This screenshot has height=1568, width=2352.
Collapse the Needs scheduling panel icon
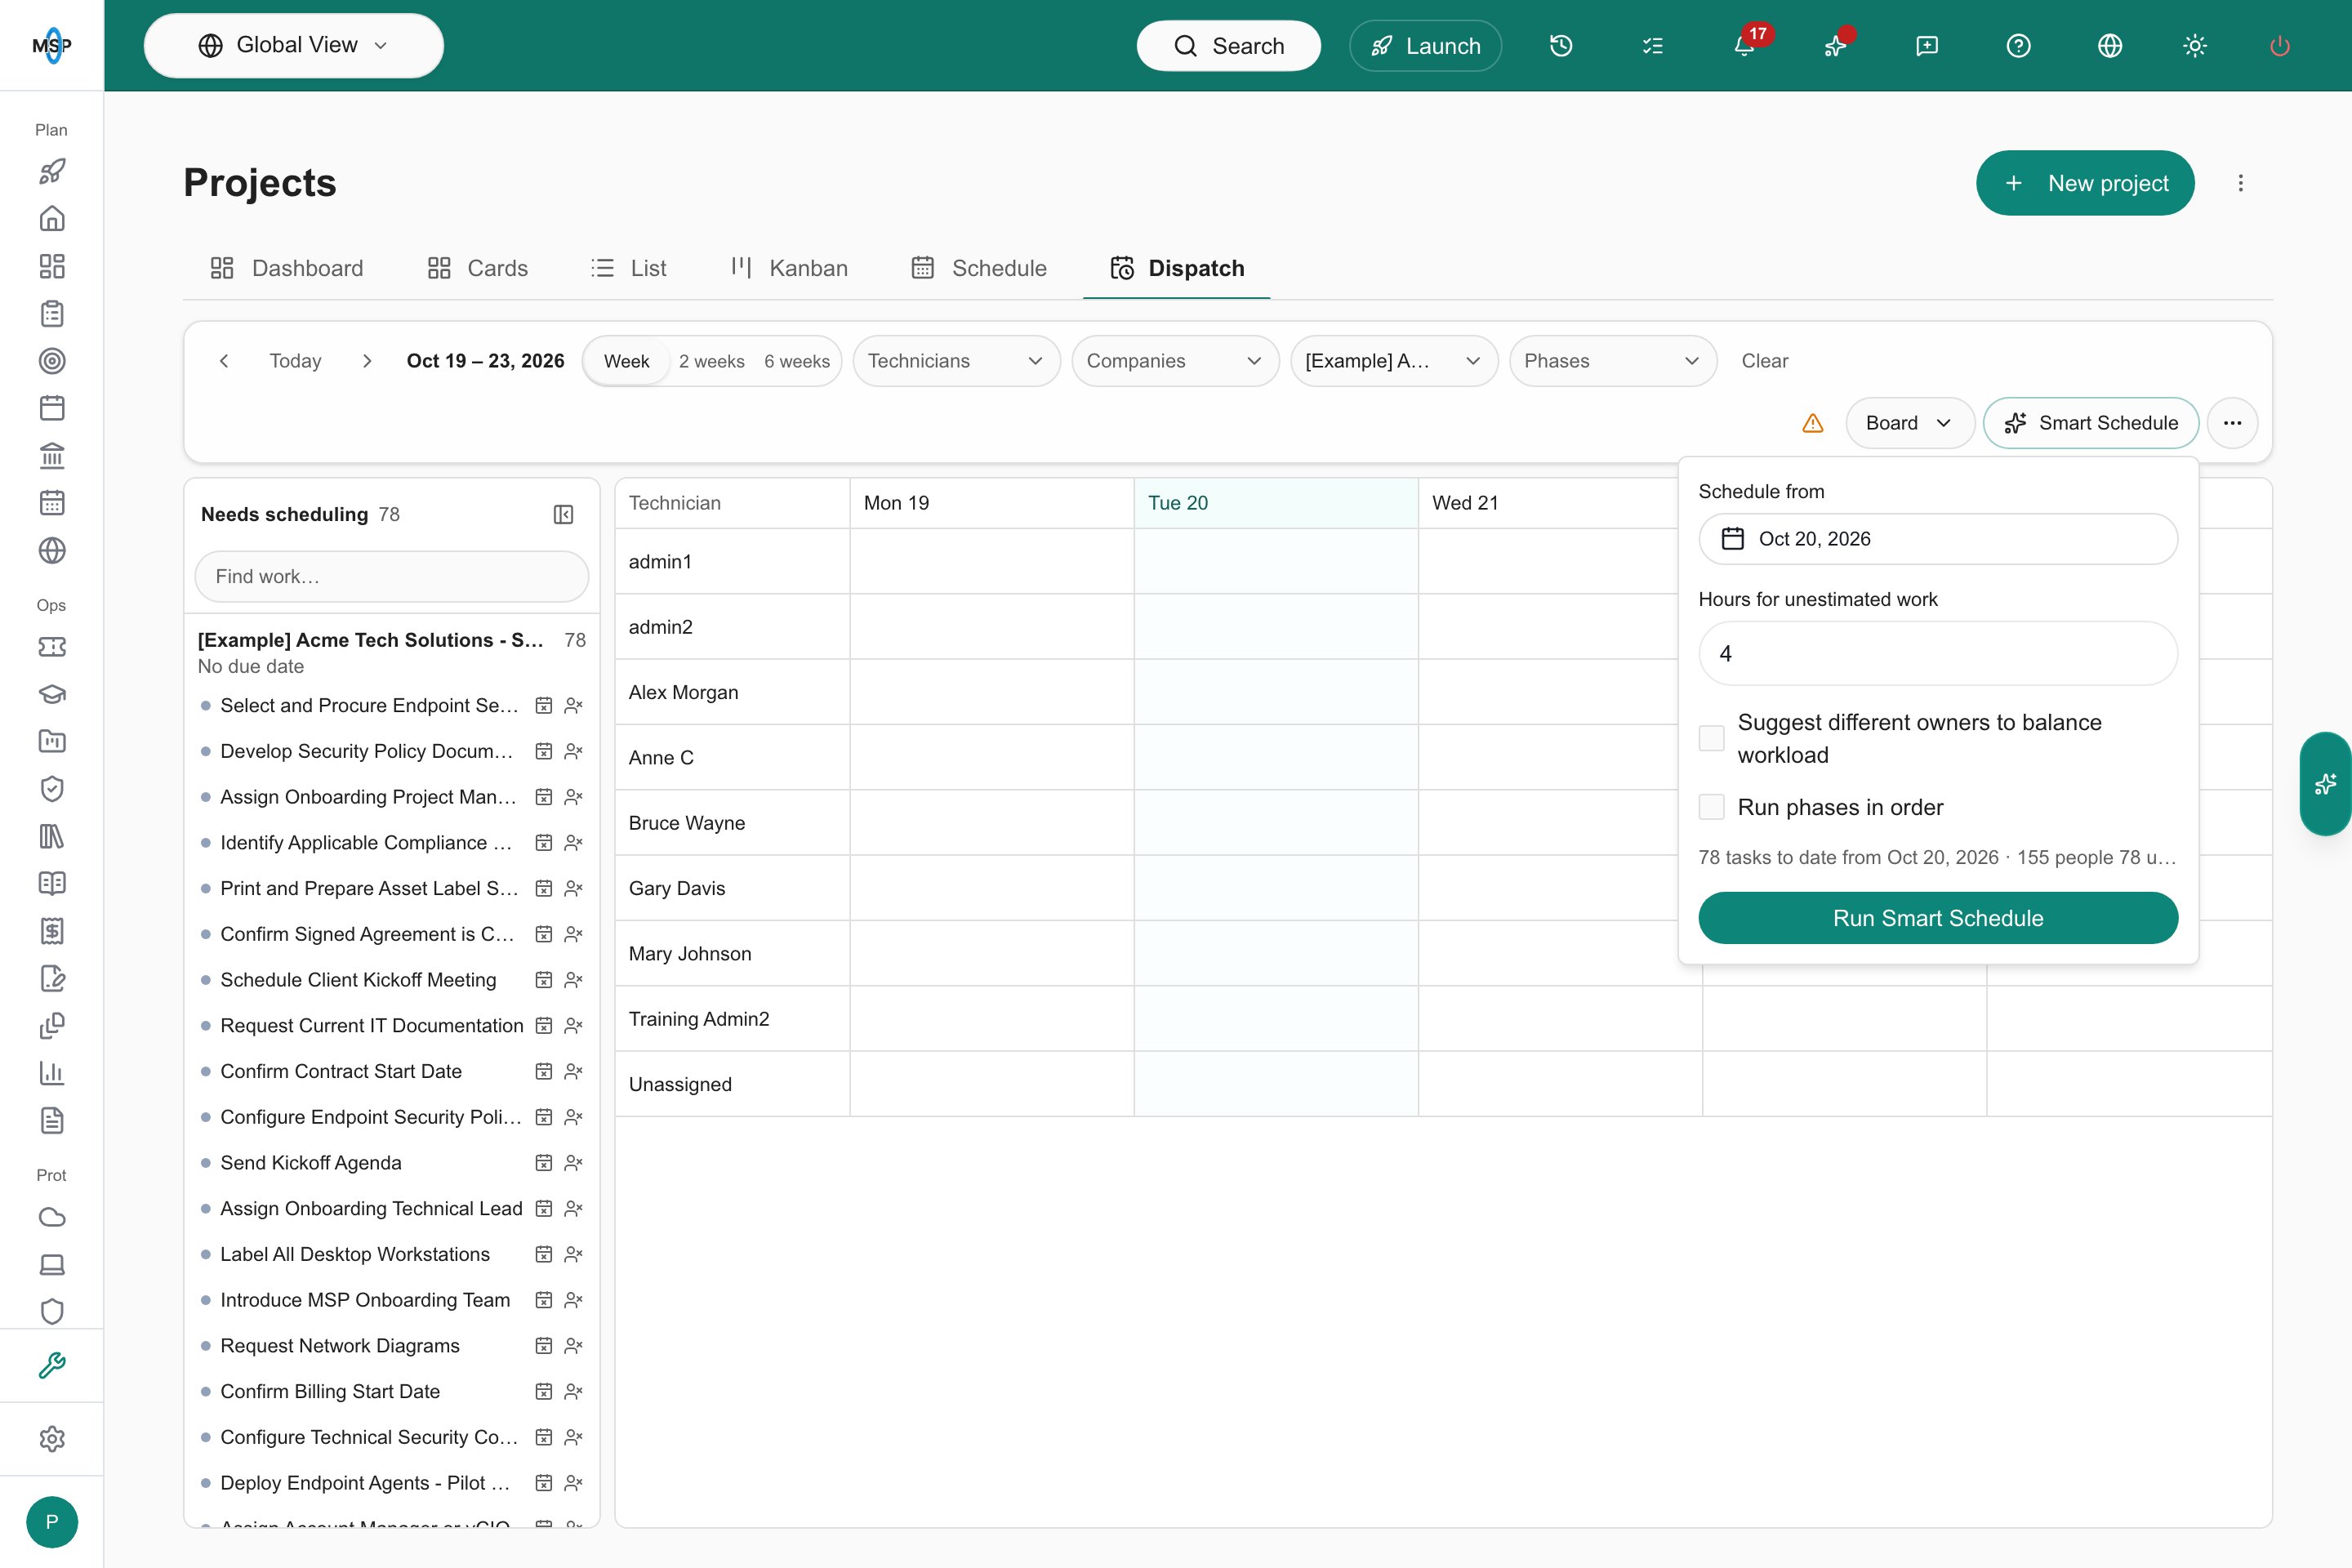[563, 514]
